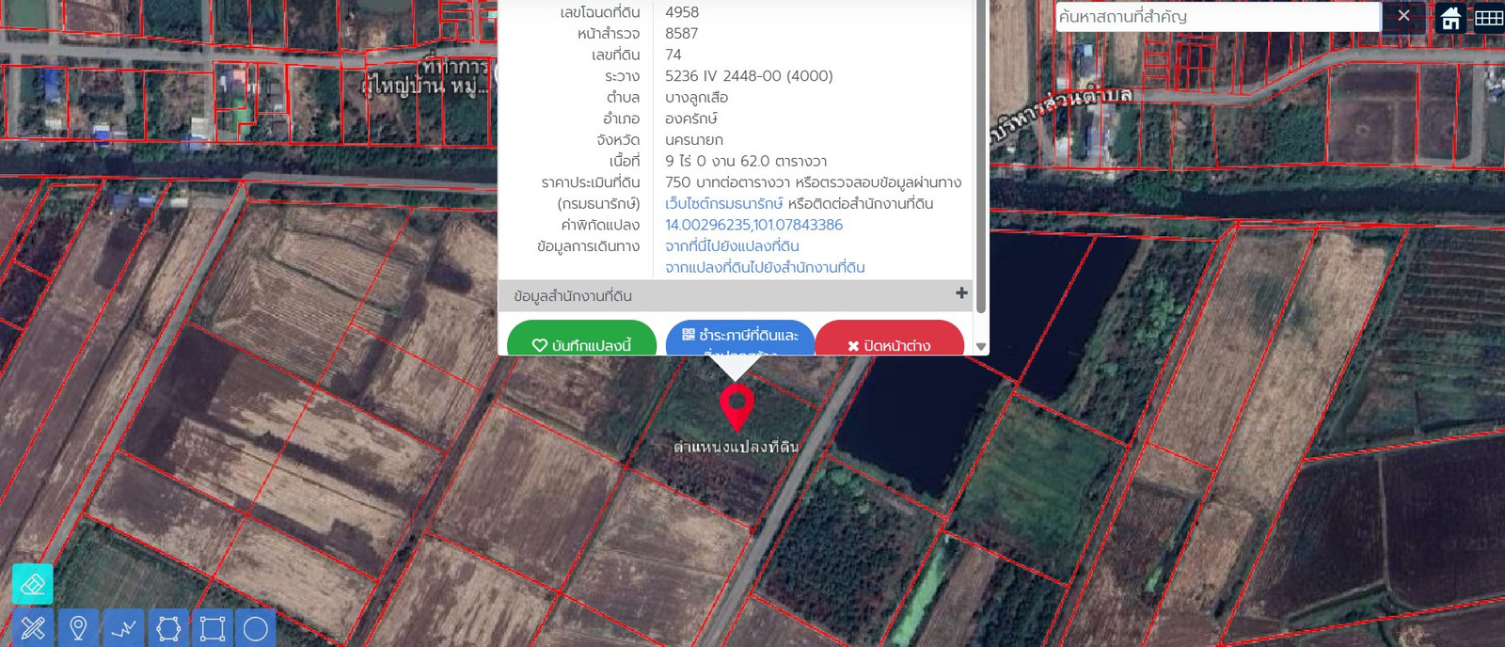Click the เลขโฉนดที่ดิน label
Screen dimensions: 1505x647
(600, 12)
